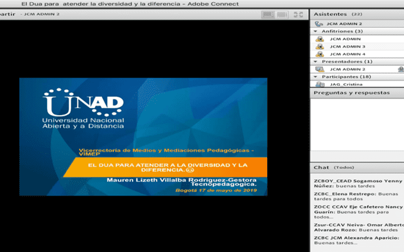Click chat message from ZOCC CCAV Eje Cafetero Nancy Guarín

tap(358, 212)
